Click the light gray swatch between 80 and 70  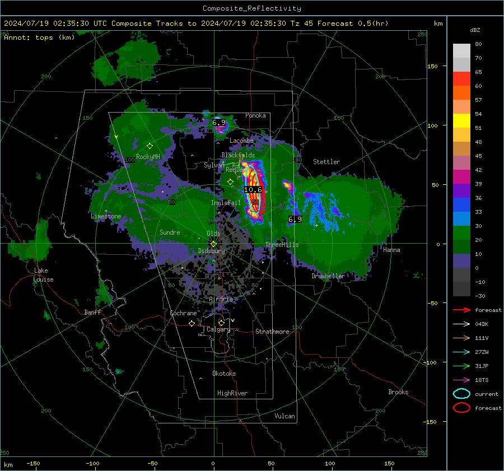461,51
